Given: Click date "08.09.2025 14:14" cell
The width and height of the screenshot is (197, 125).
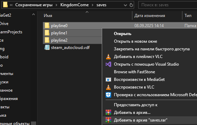Looking at the screenshot, I should pyautogui.click(x=149, y=26).
